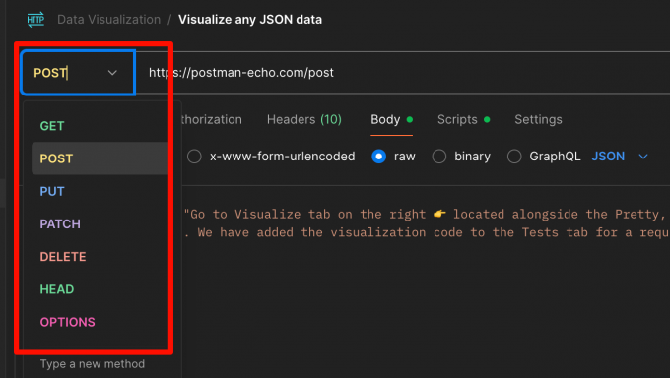
Task: Select HEAD method option
Action: (x=57, y=289)
